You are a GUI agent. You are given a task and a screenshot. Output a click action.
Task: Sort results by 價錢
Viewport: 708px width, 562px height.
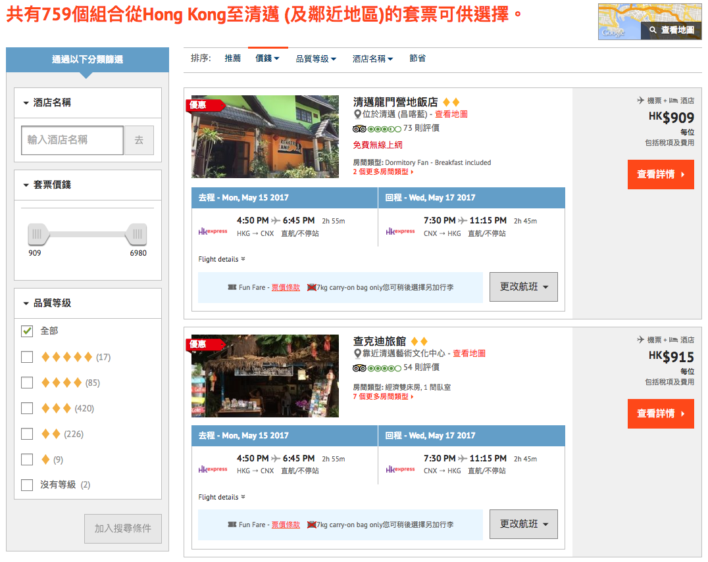(267, 59)
